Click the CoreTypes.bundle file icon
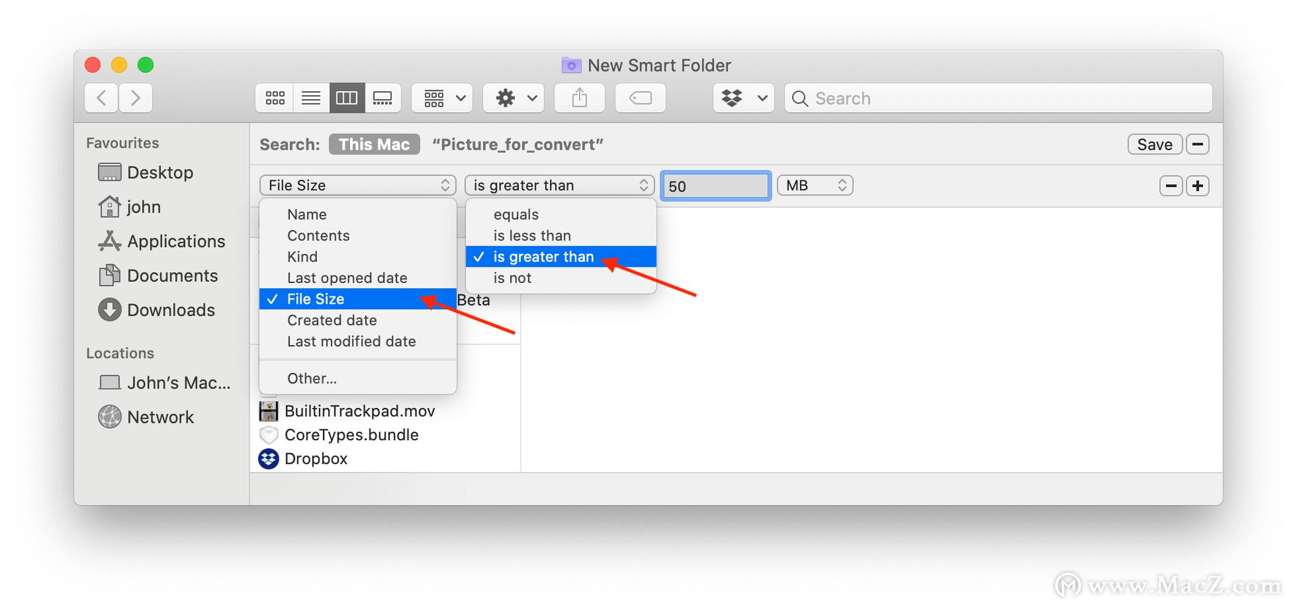Image resolution: width=1297 pixels, height=603 pixels. pos(269,435)
